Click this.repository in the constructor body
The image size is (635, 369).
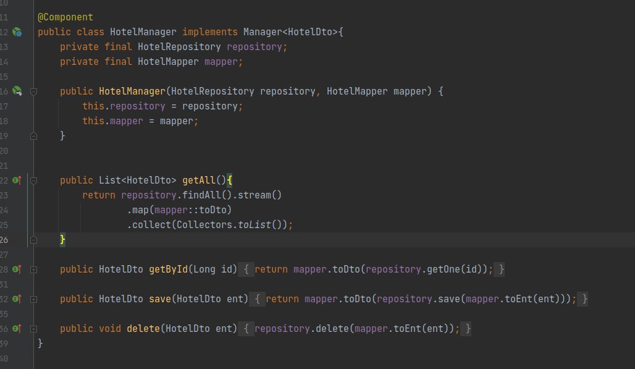[x=124, y=106]
